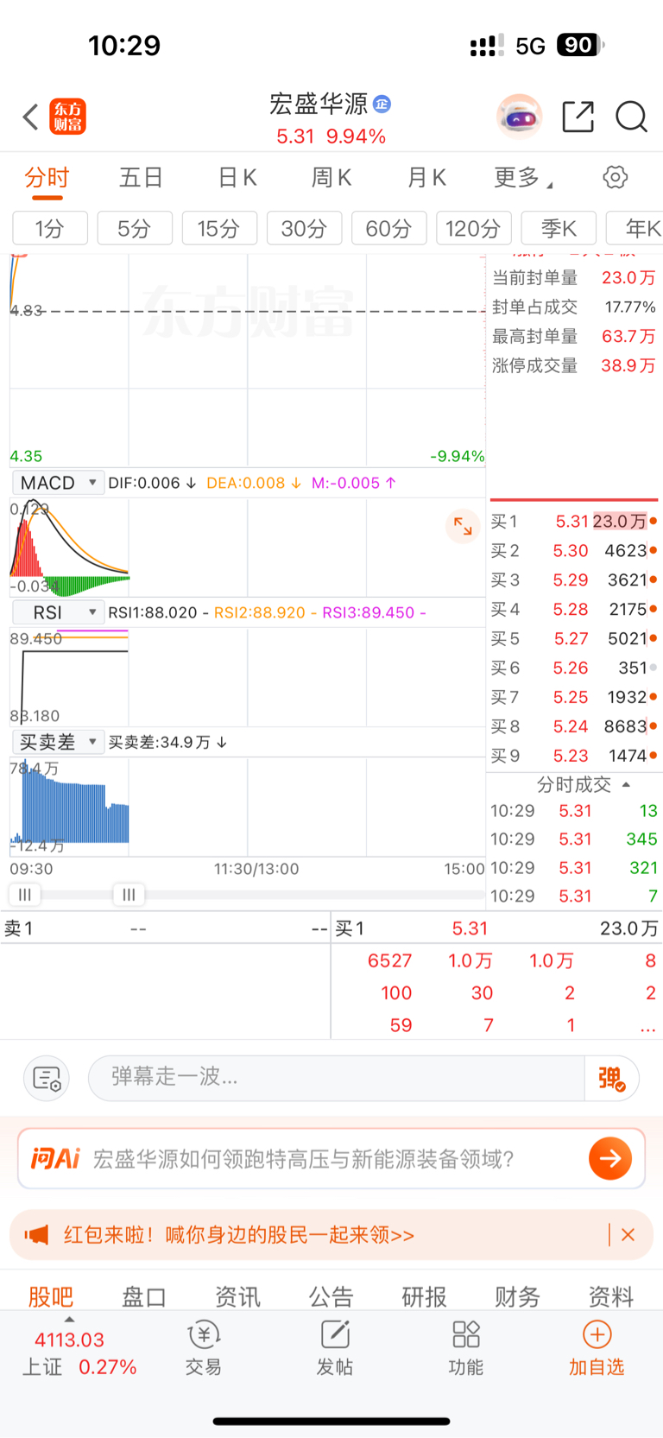Tap orange dot next to 买2 4623
663x1438 pixels.
tap(654, 550)
